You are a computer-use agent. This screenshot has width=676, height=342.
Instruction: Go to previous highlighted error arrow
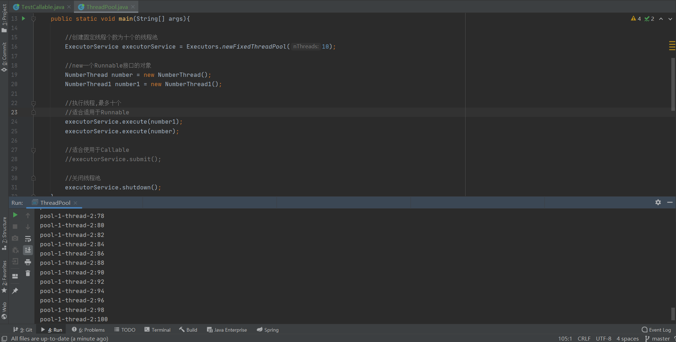[x=661, y=19]
